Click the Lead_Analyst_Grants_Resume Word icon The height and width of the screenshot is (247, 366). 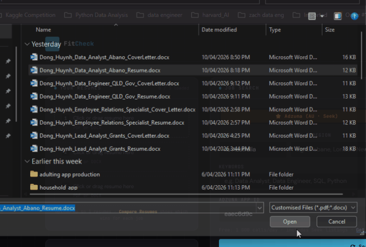click(34, 149)
